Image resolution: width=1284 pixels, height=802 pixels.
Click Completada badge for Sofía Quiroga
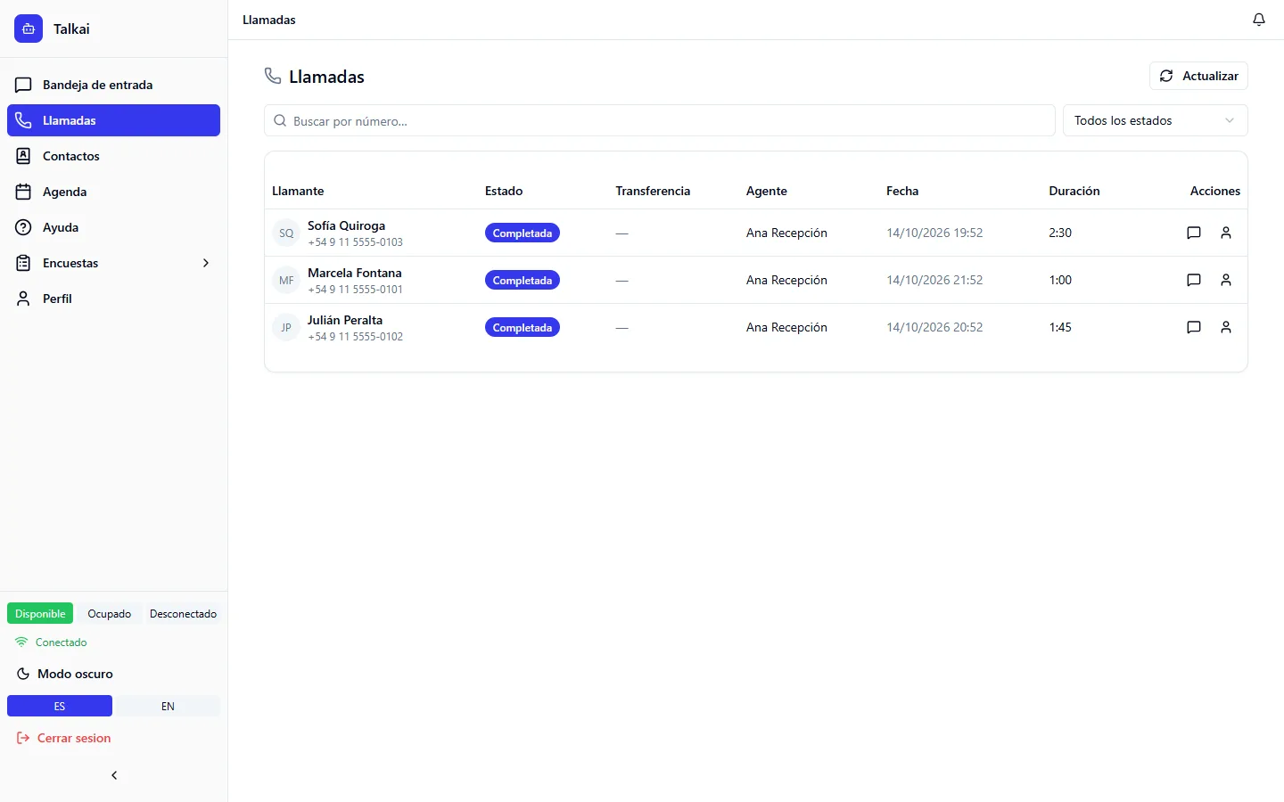(x=523, y=233)
